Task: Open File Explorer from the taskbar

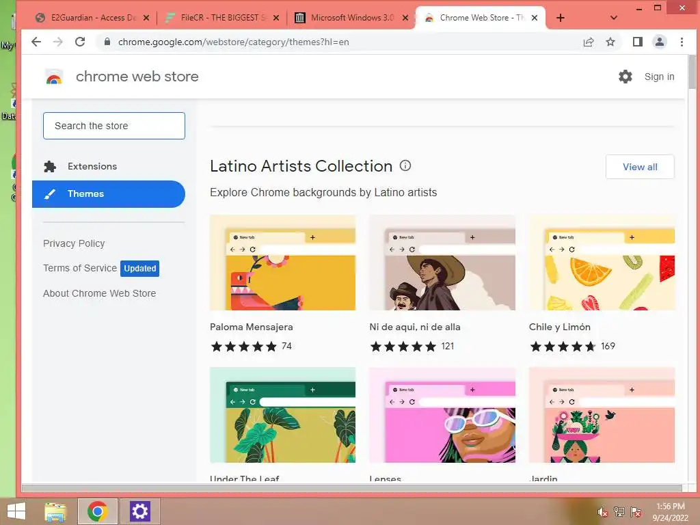Action: [55, 511]
